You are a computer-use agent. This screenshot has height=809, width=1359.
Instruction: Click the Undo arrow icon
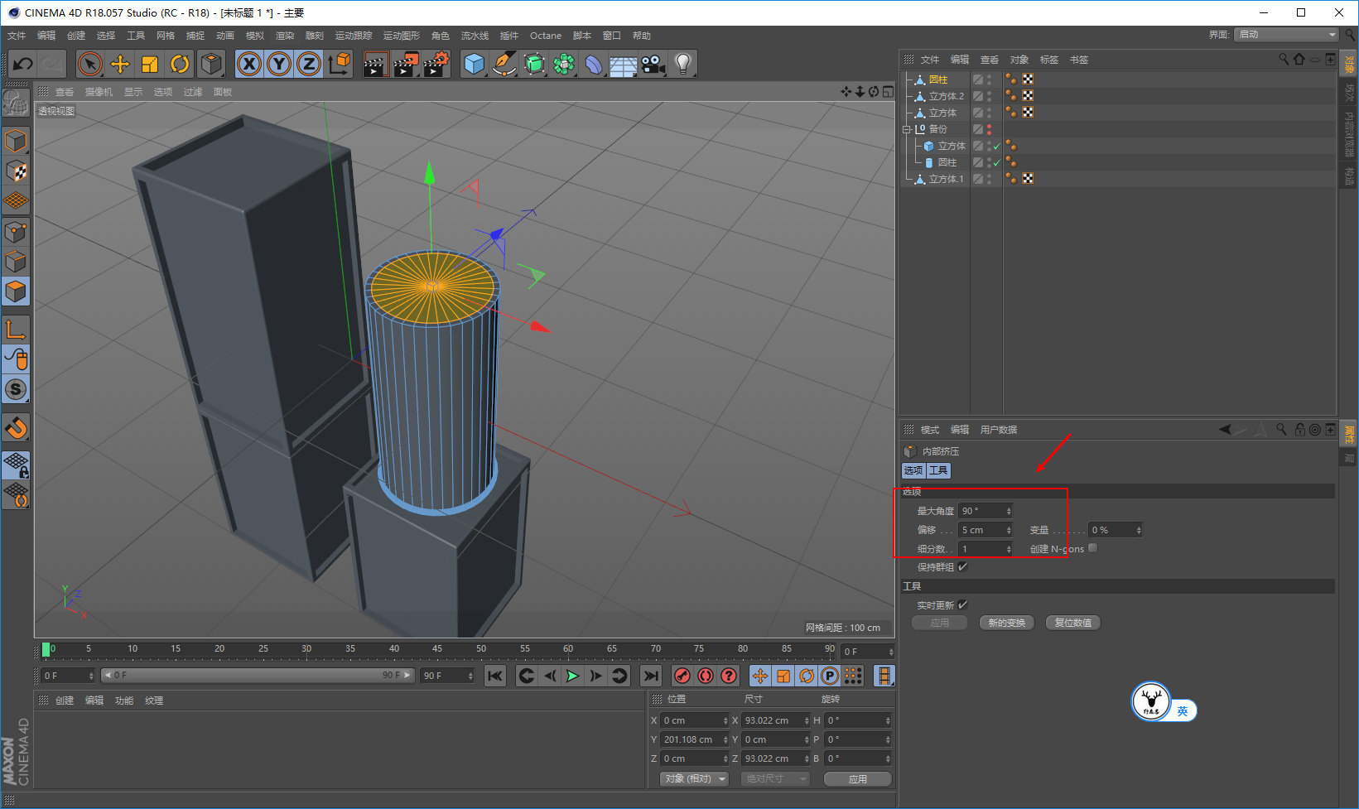tap(23, 64)
